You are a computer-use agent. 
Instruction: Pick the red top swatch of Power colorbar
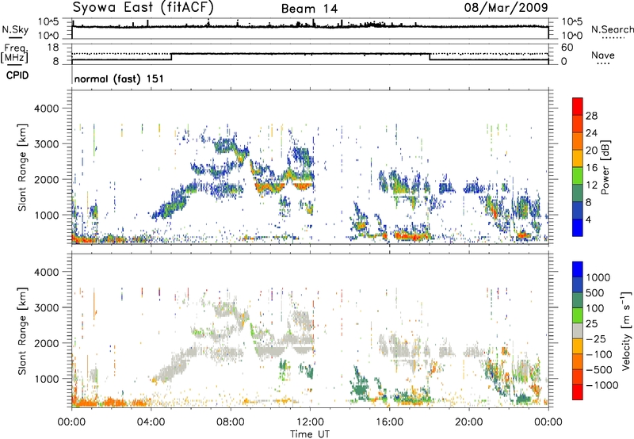click(x=578, y=106)
